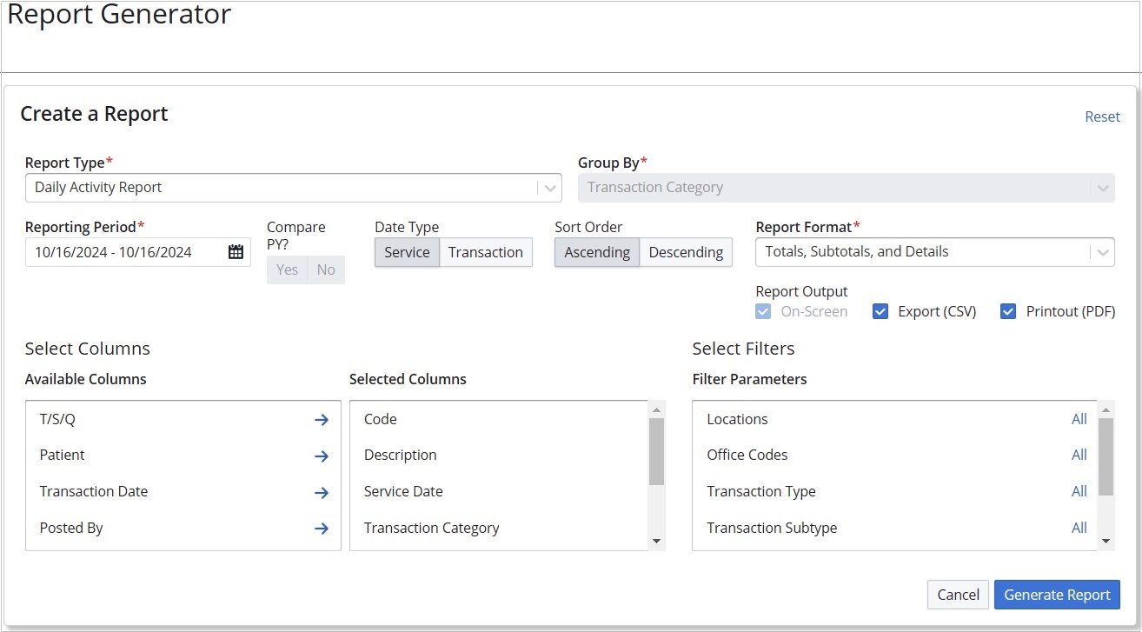Open the Group By dropdown
The height and width of the screenshot is (632, 1142).
tap(847, 188)
